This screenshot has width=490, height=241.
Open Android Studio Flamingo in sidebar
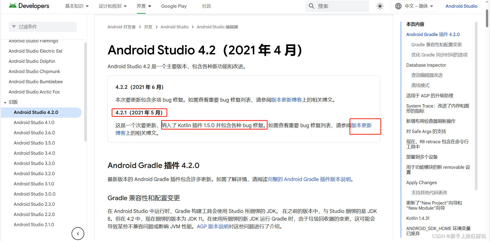(33, 41)
